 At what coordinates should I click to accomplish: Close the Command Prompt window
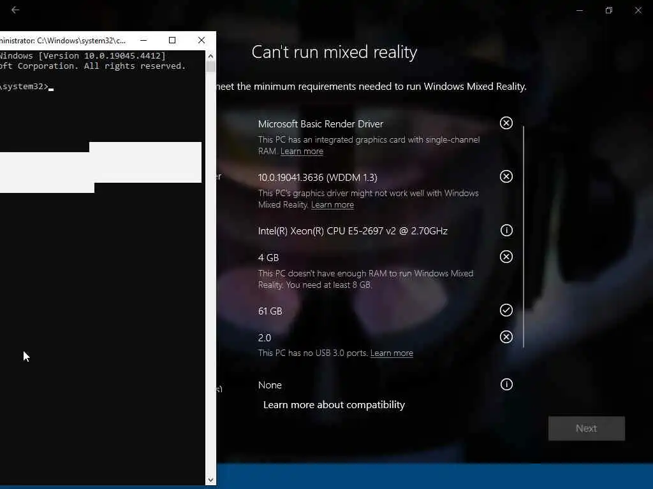pos(202,40)
